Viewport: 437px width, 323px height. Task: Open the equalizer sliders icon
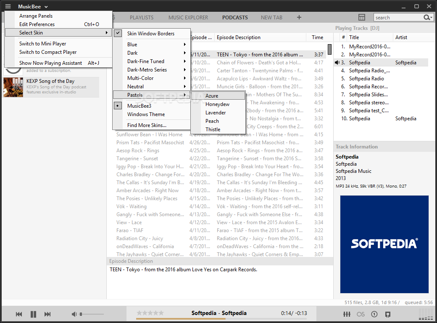tap(347, 314)
